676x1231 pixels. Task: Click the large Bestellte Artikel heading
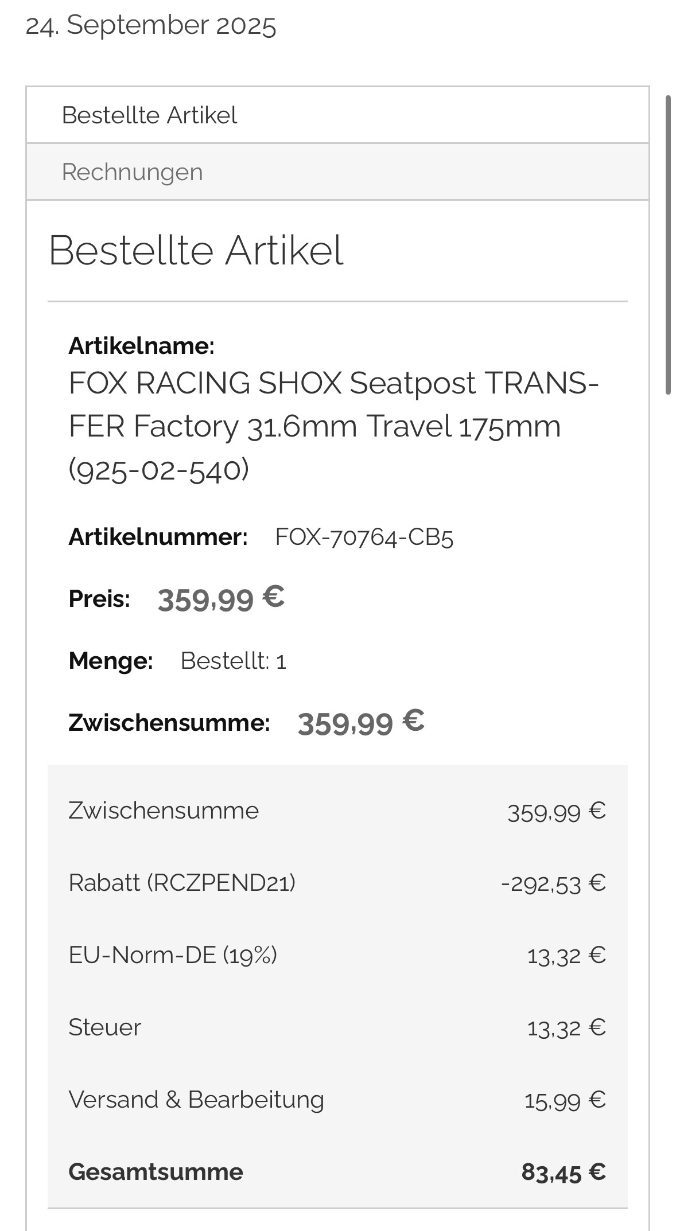pos(196,251)
